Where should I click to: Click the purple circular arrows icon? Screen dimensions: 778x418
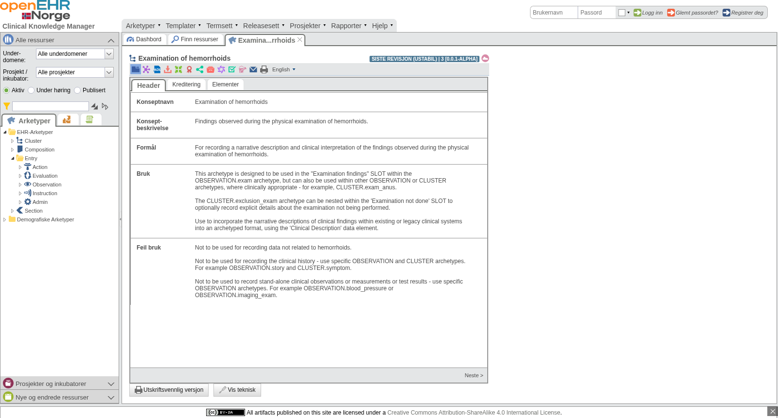221,69
